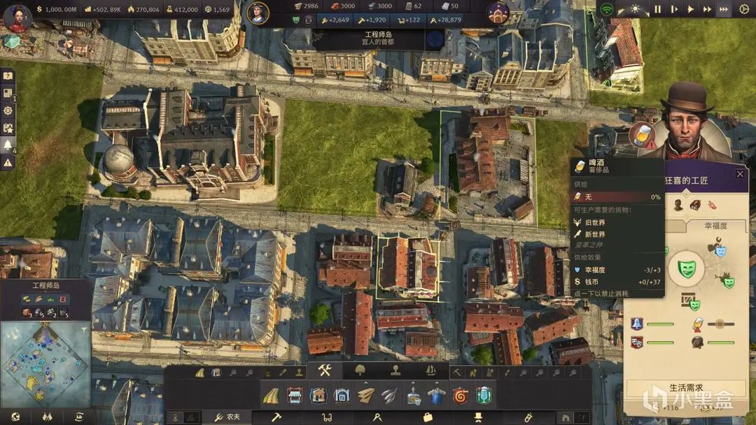Select the stamp blueprint build tab
Image resolution: width=756 pixels, height=425 pixels.
tap(395, 370)
